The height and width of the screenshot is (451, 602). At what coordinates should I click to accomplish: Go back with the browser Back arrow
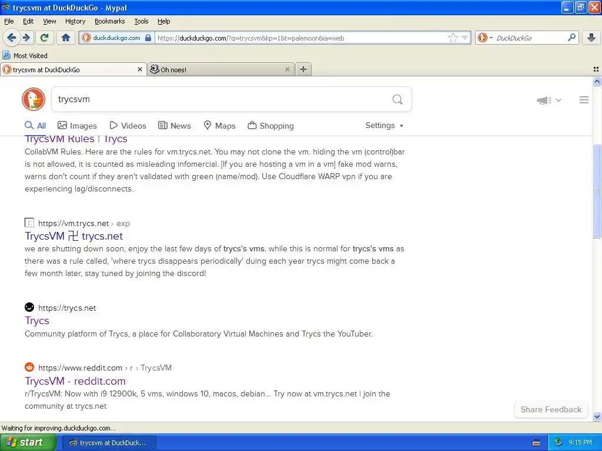pos(12,38)
